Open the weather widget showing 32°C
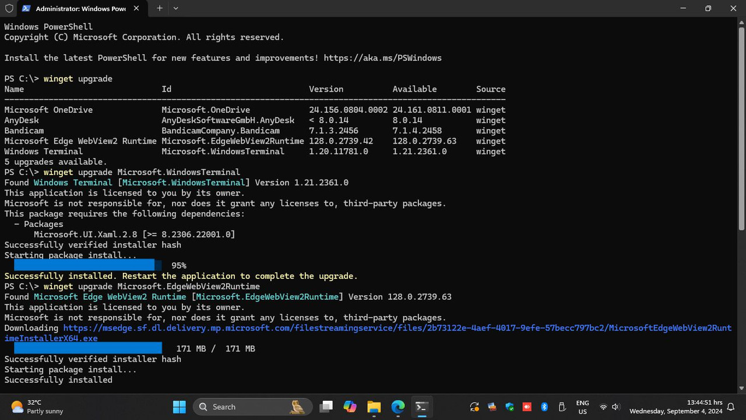746x420 pixels. pos(37,407)
